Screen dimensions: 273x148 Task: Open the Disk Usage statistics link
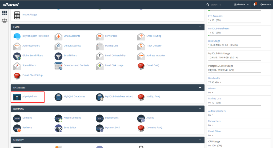214,41
